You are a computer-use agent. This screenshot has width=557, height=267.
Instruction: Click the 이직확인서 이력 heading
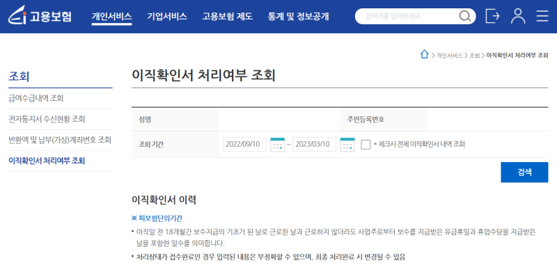[164, 200]
